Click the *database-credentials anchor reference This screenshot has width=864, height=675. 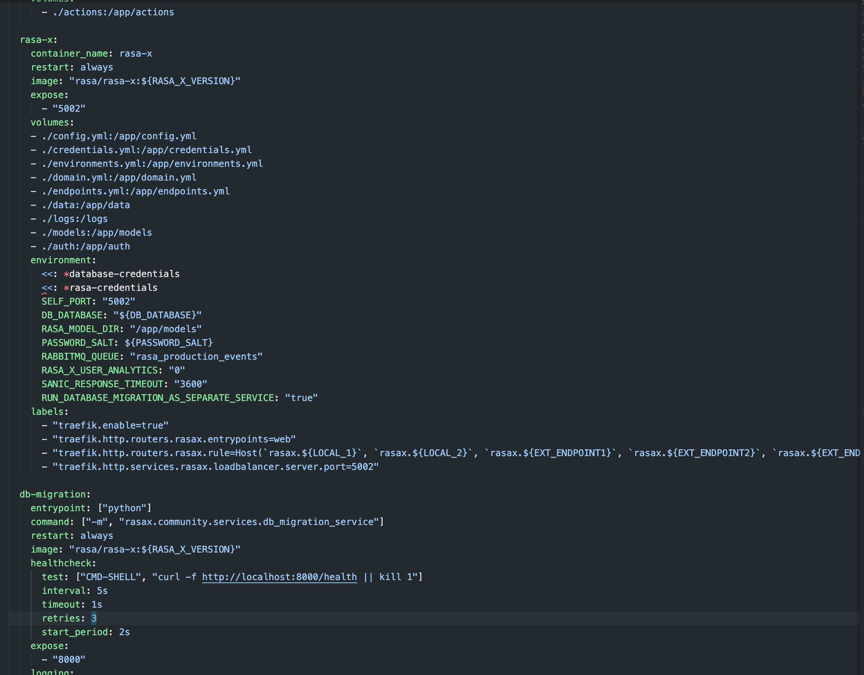point(121,274)
